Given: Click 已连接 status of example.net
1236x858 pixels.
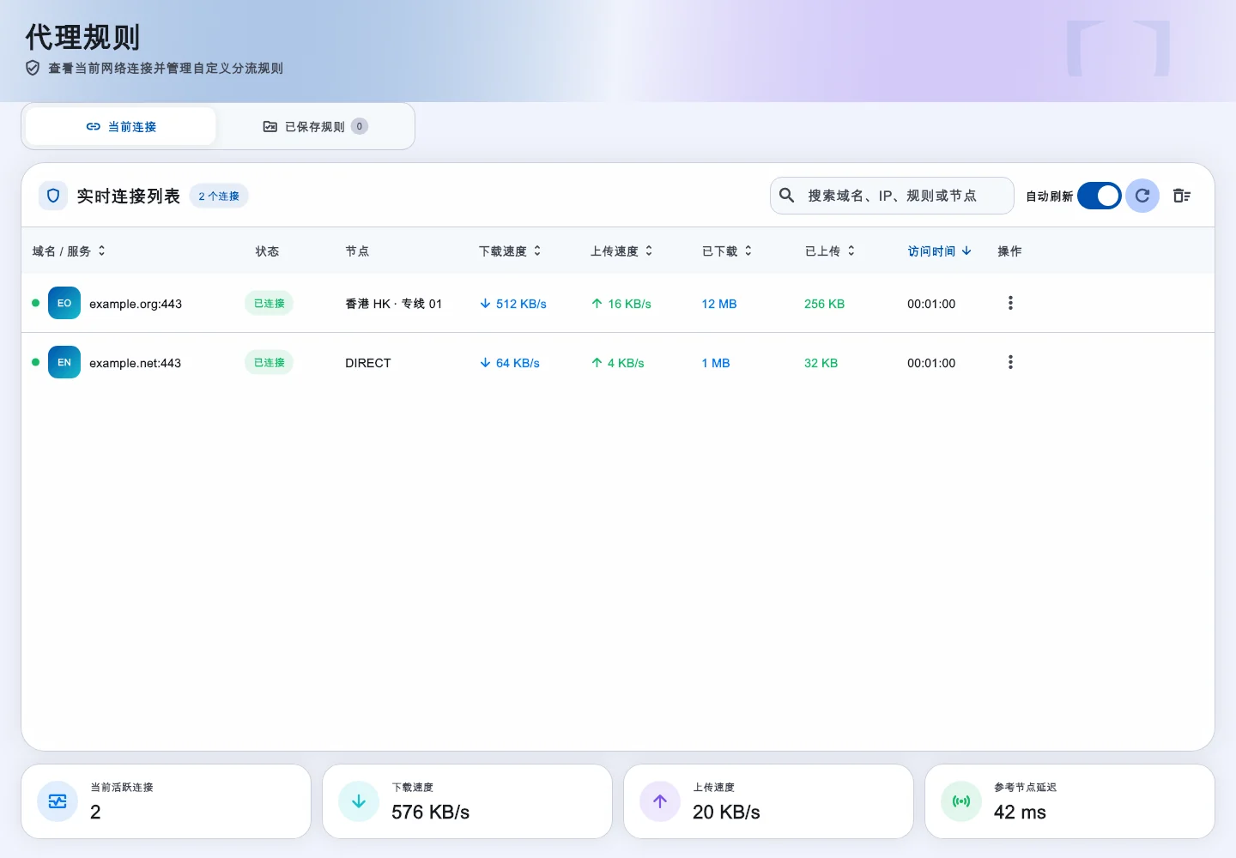Looking at the screenshot, I should pos(270,362).
